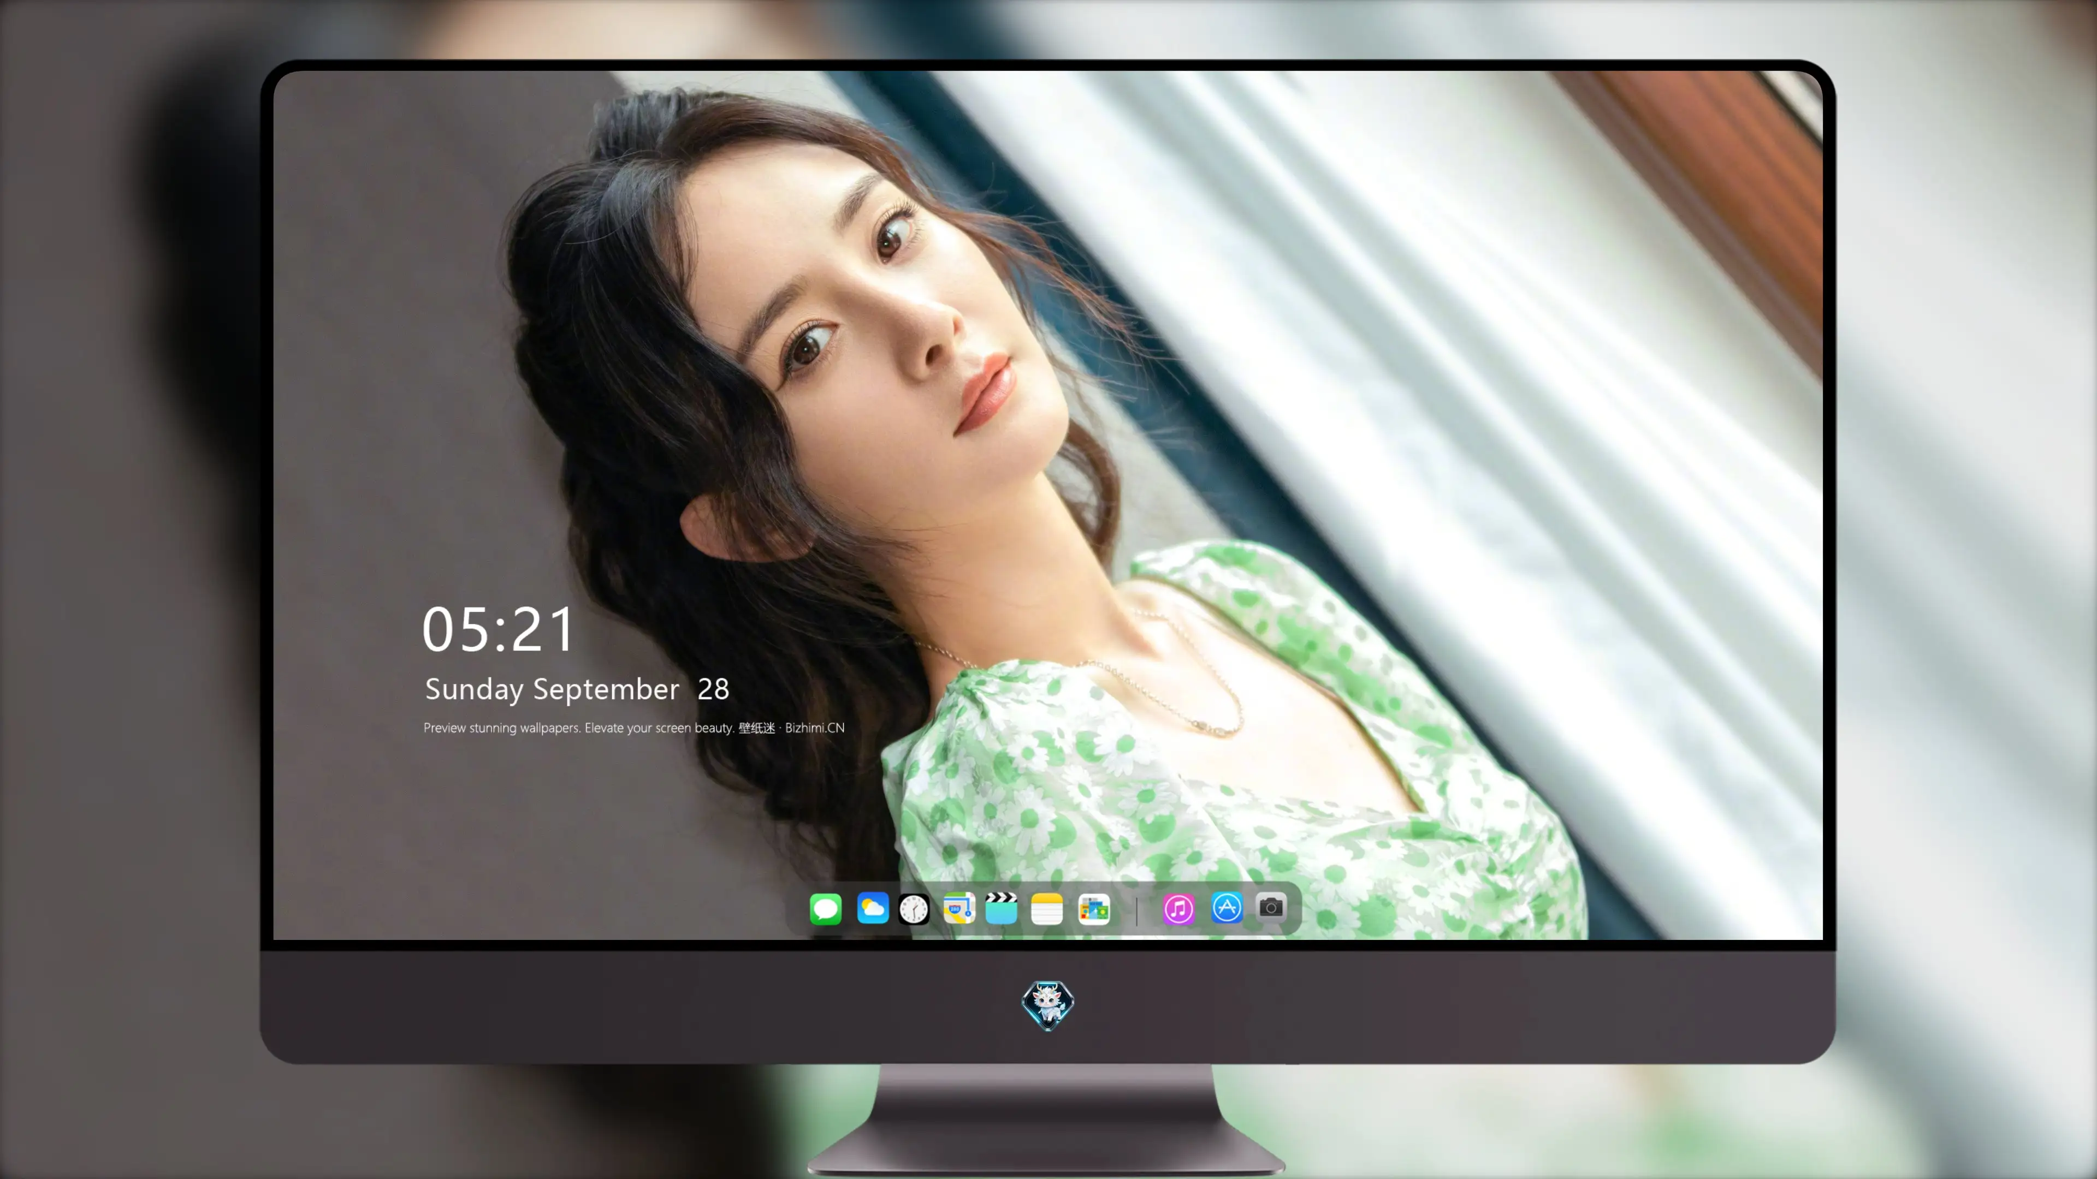
Task: Open the Weather app in the dock
Action: tap(873, 908)
